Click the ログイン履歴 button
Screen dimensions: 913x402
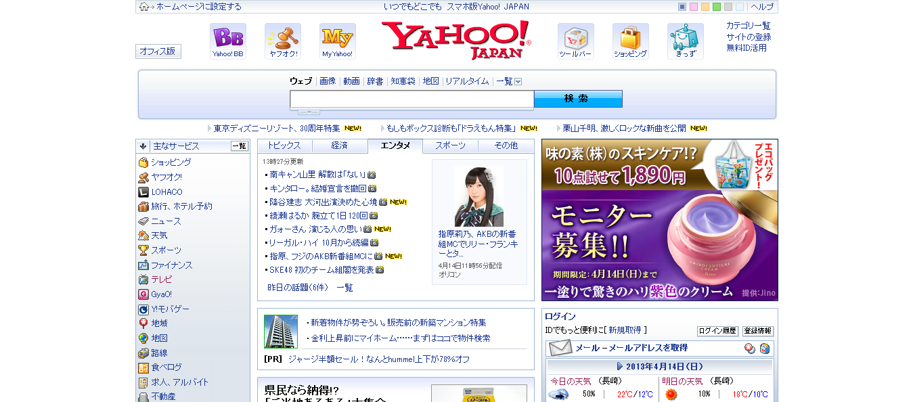coord(717,331)
